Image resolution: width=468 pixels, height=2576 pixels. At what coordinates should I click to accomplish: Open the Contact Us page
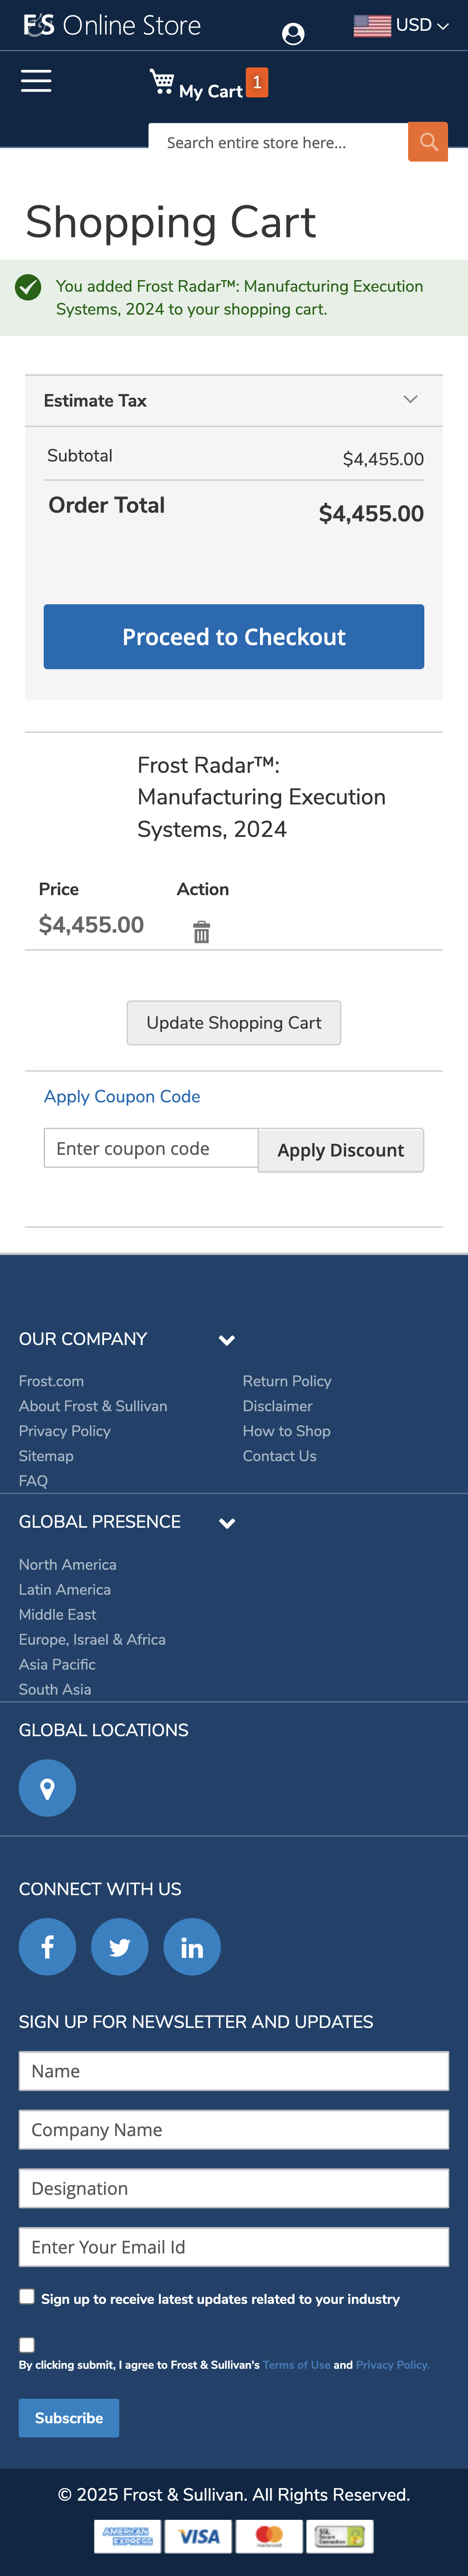click(279, 1456)
